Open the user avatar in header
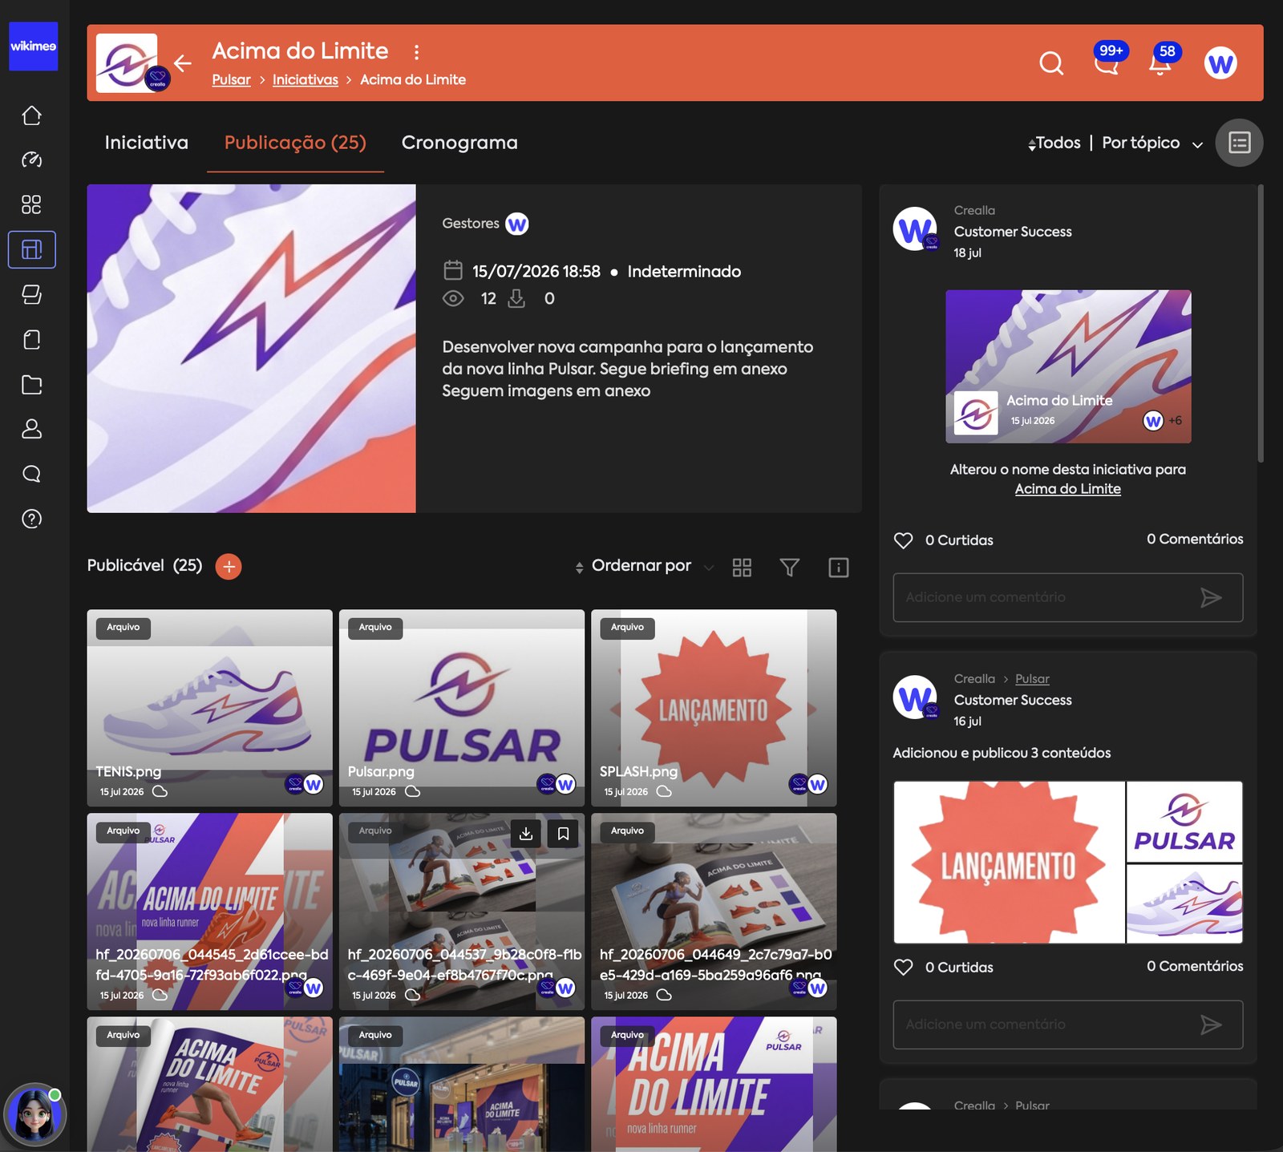This screenshot has width=1283, height=1152. click(1220, 63)
